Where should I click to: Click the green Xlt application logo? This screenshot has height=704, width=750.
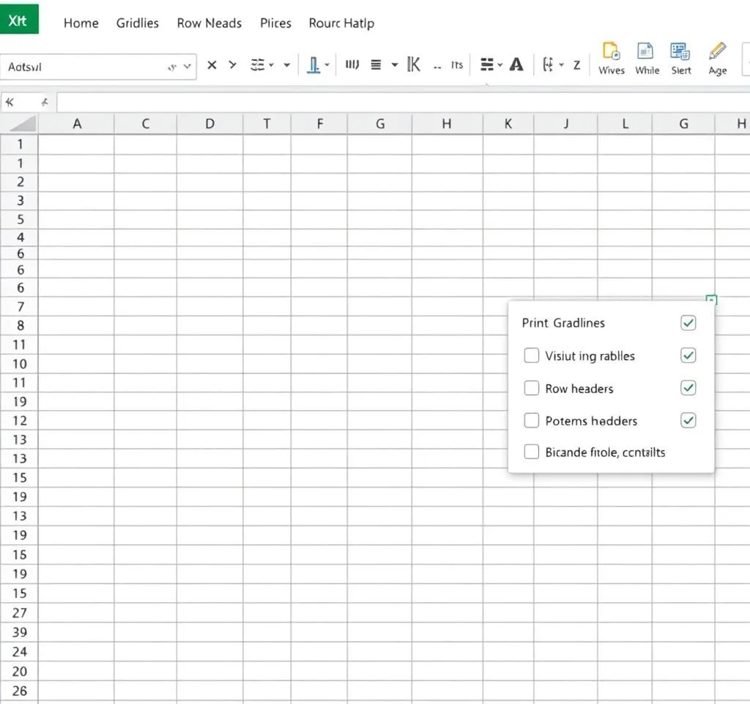(x=19, y=20)
